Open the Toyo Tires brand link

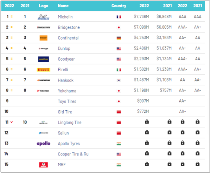(x=67, y=101)
